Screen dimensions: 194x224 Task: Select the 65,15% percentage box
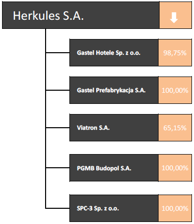click(175, 128)
